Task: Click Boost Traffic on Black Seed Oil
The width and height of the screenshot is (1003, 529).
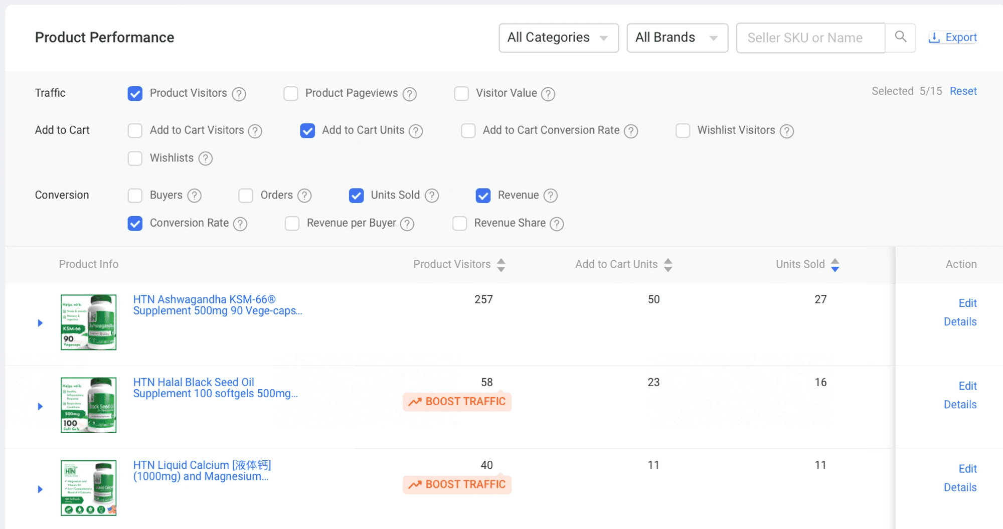Action: (x=457, y=402)
